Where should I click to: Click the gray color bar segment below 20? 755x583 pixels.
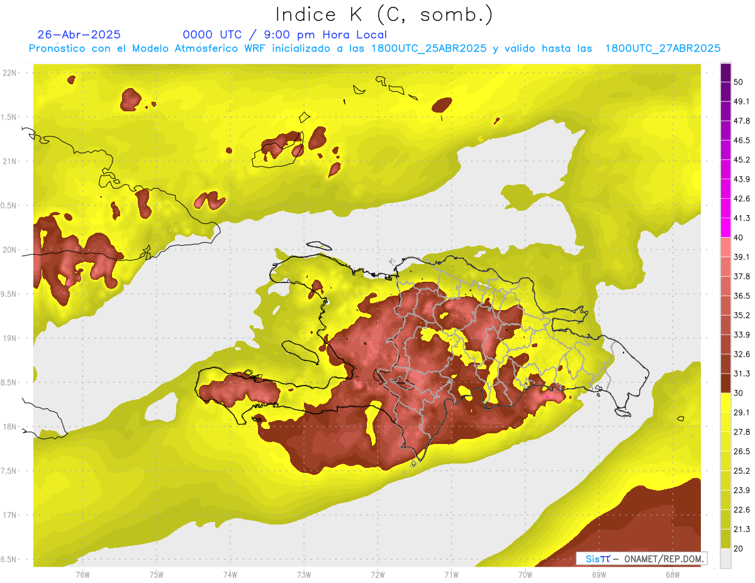coord(725,558)
